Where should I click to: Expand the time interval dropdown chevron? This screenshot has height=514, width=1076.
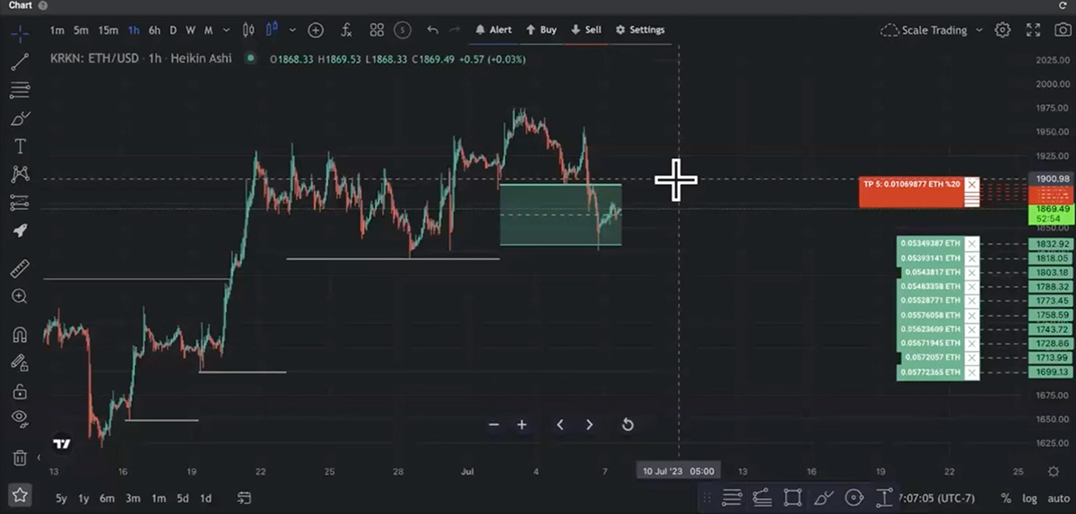pos(225,30)
